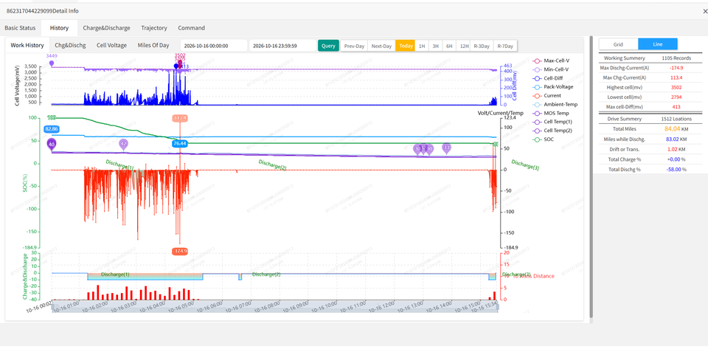This screenshot has width=708, height=349.
Task: Toggle Ambient-Temp legend series
Action: pyautogui.click(x=555, y=104)
